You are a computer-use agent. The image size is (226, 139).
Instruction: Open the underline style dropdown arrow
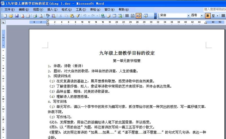pos(218,16)
